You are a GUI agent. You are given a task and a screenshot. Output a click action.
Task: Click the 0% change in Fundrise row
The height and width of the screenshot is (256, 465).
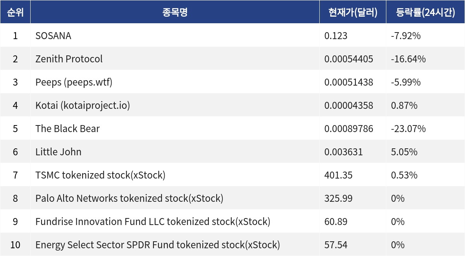point(398,222)
